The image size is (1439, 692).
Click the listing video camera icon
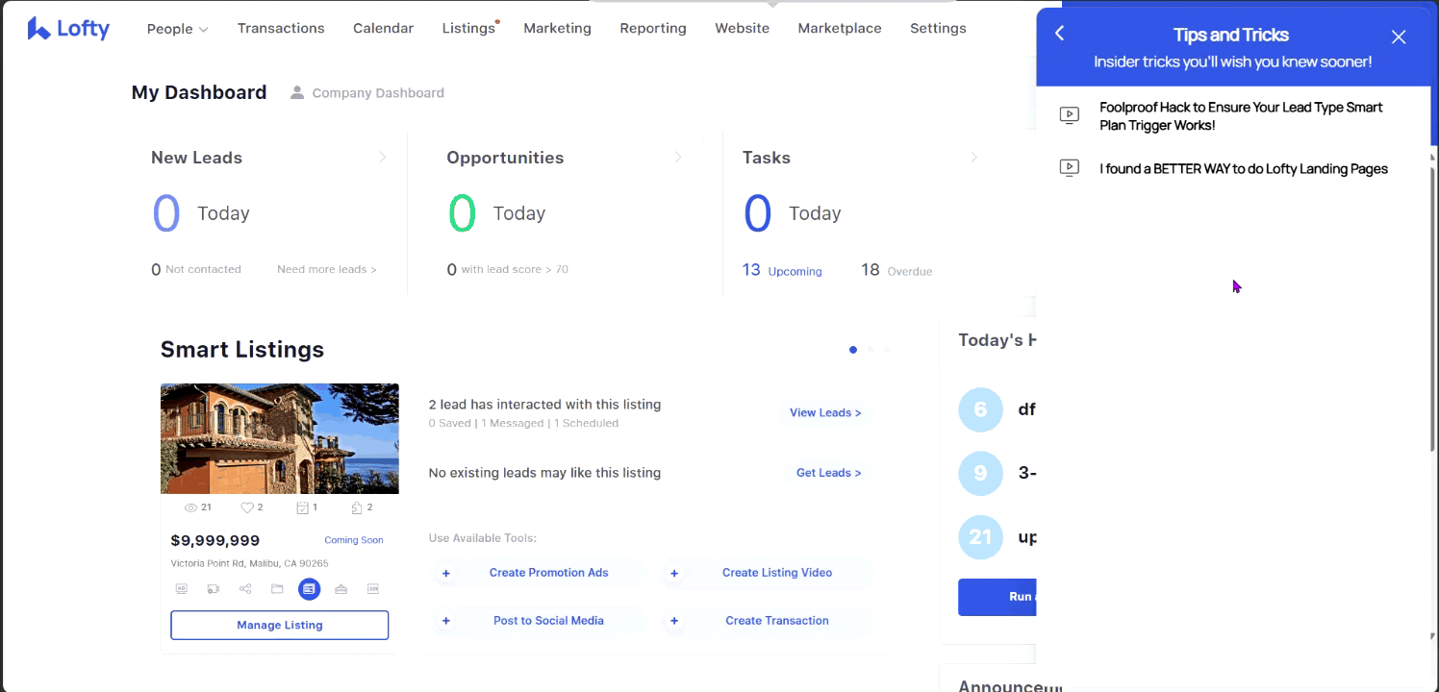click(x=214, y=589)
